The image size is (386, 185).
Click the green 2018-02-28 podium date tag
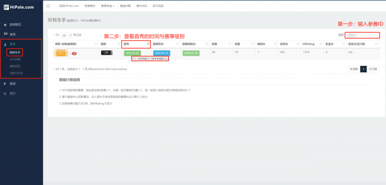[191, 53]
